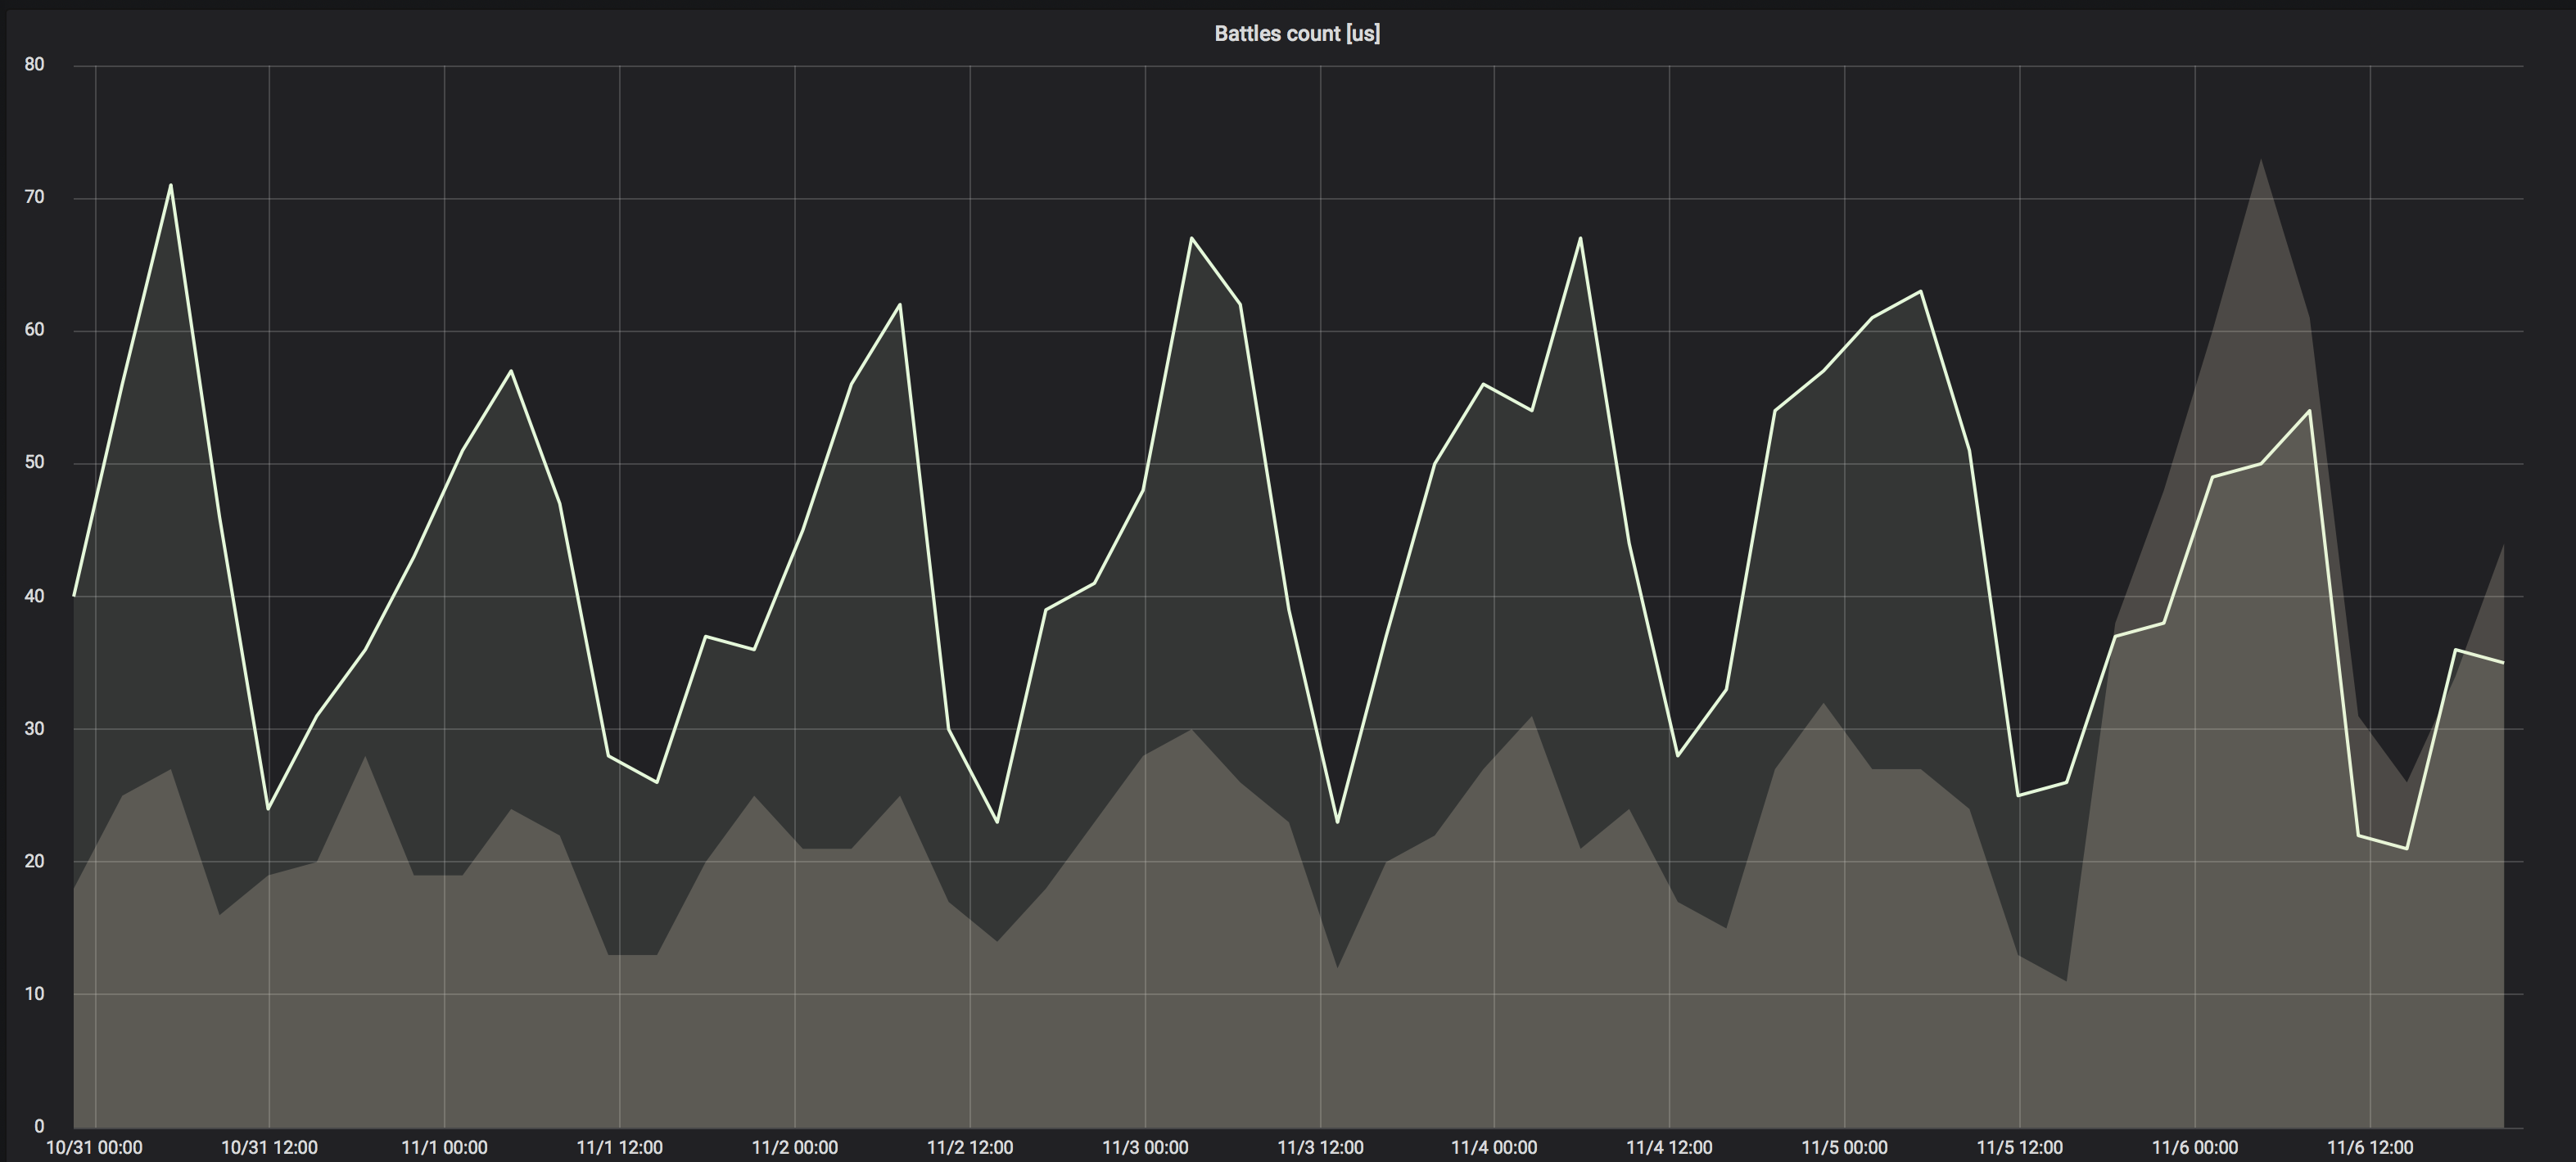Click the y-axis value 80

coord(34,65)
